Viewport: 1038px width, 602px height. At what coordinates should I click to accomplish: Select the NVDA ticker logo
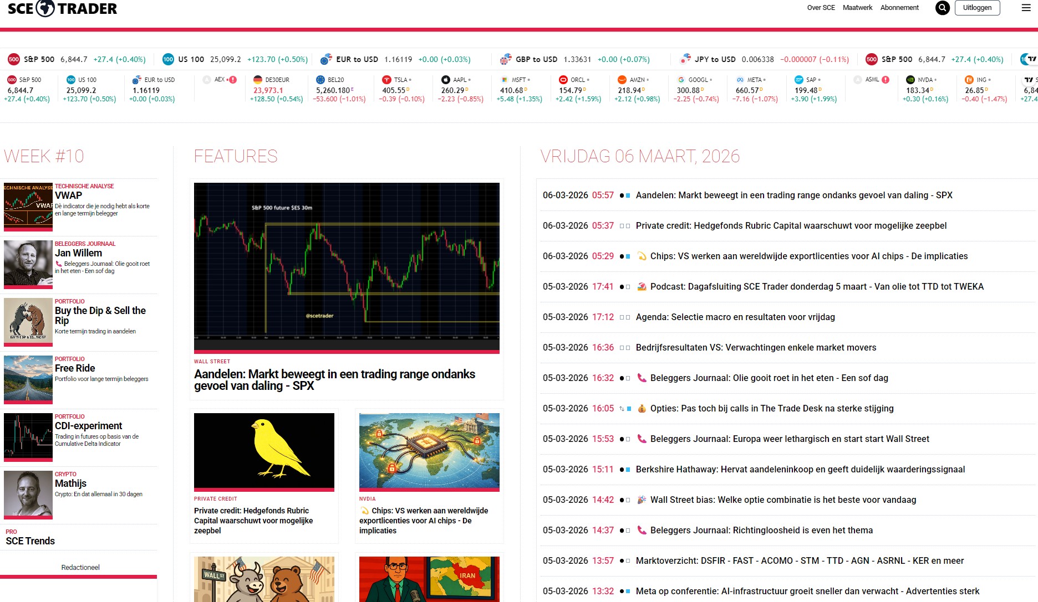[910, 80]
